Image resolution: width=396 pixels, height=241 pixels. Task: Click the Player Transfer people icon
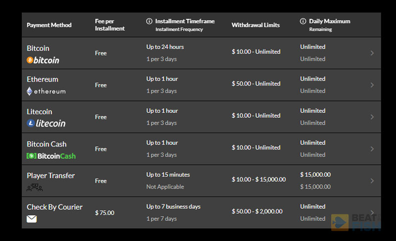tap(35, 188)
